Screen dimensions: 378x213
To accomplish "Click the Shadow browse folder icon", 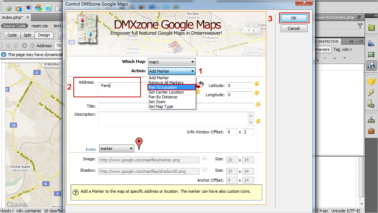I will coord(204,170).
